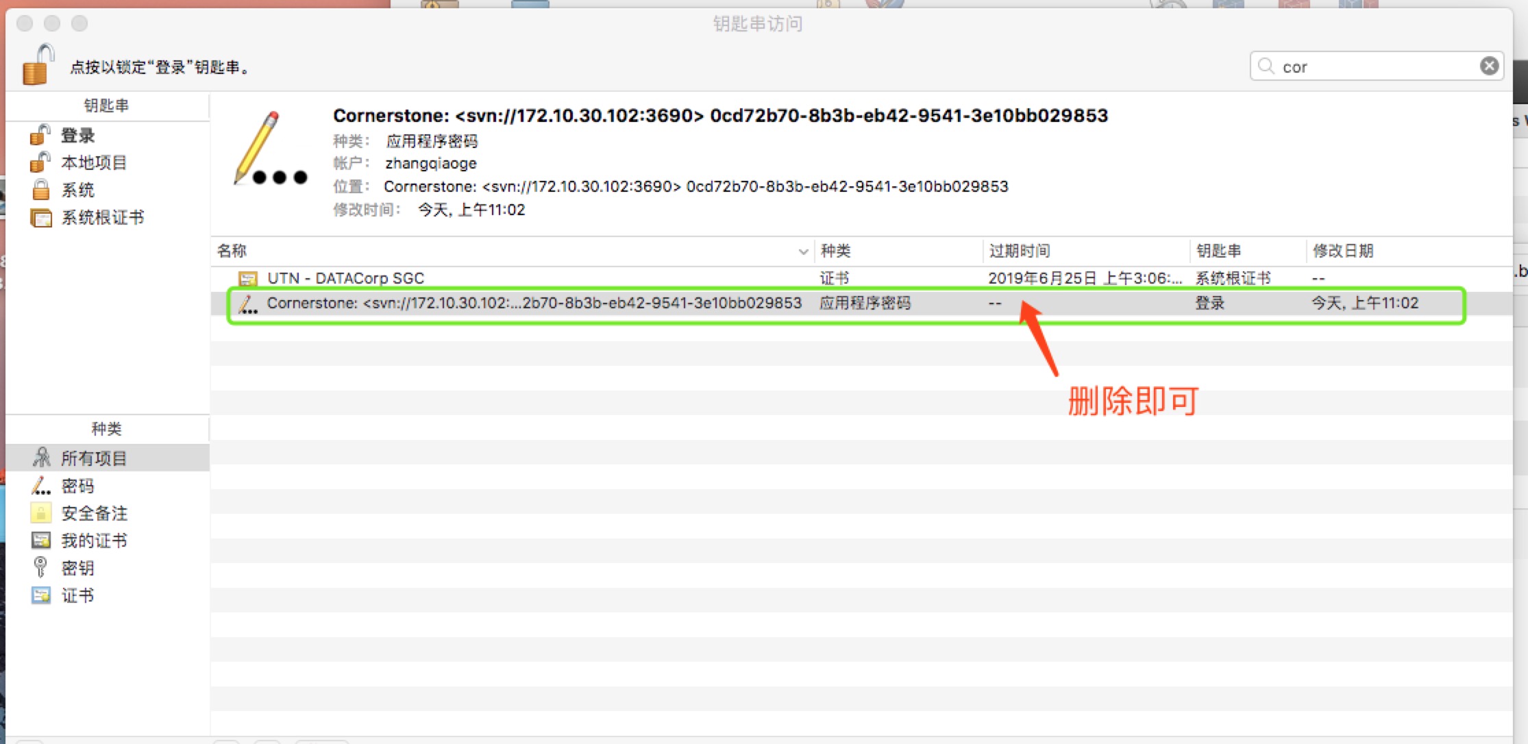Select the 本地项目 keychain
This screenshot has width=1528, height=744.
point(107,162)
